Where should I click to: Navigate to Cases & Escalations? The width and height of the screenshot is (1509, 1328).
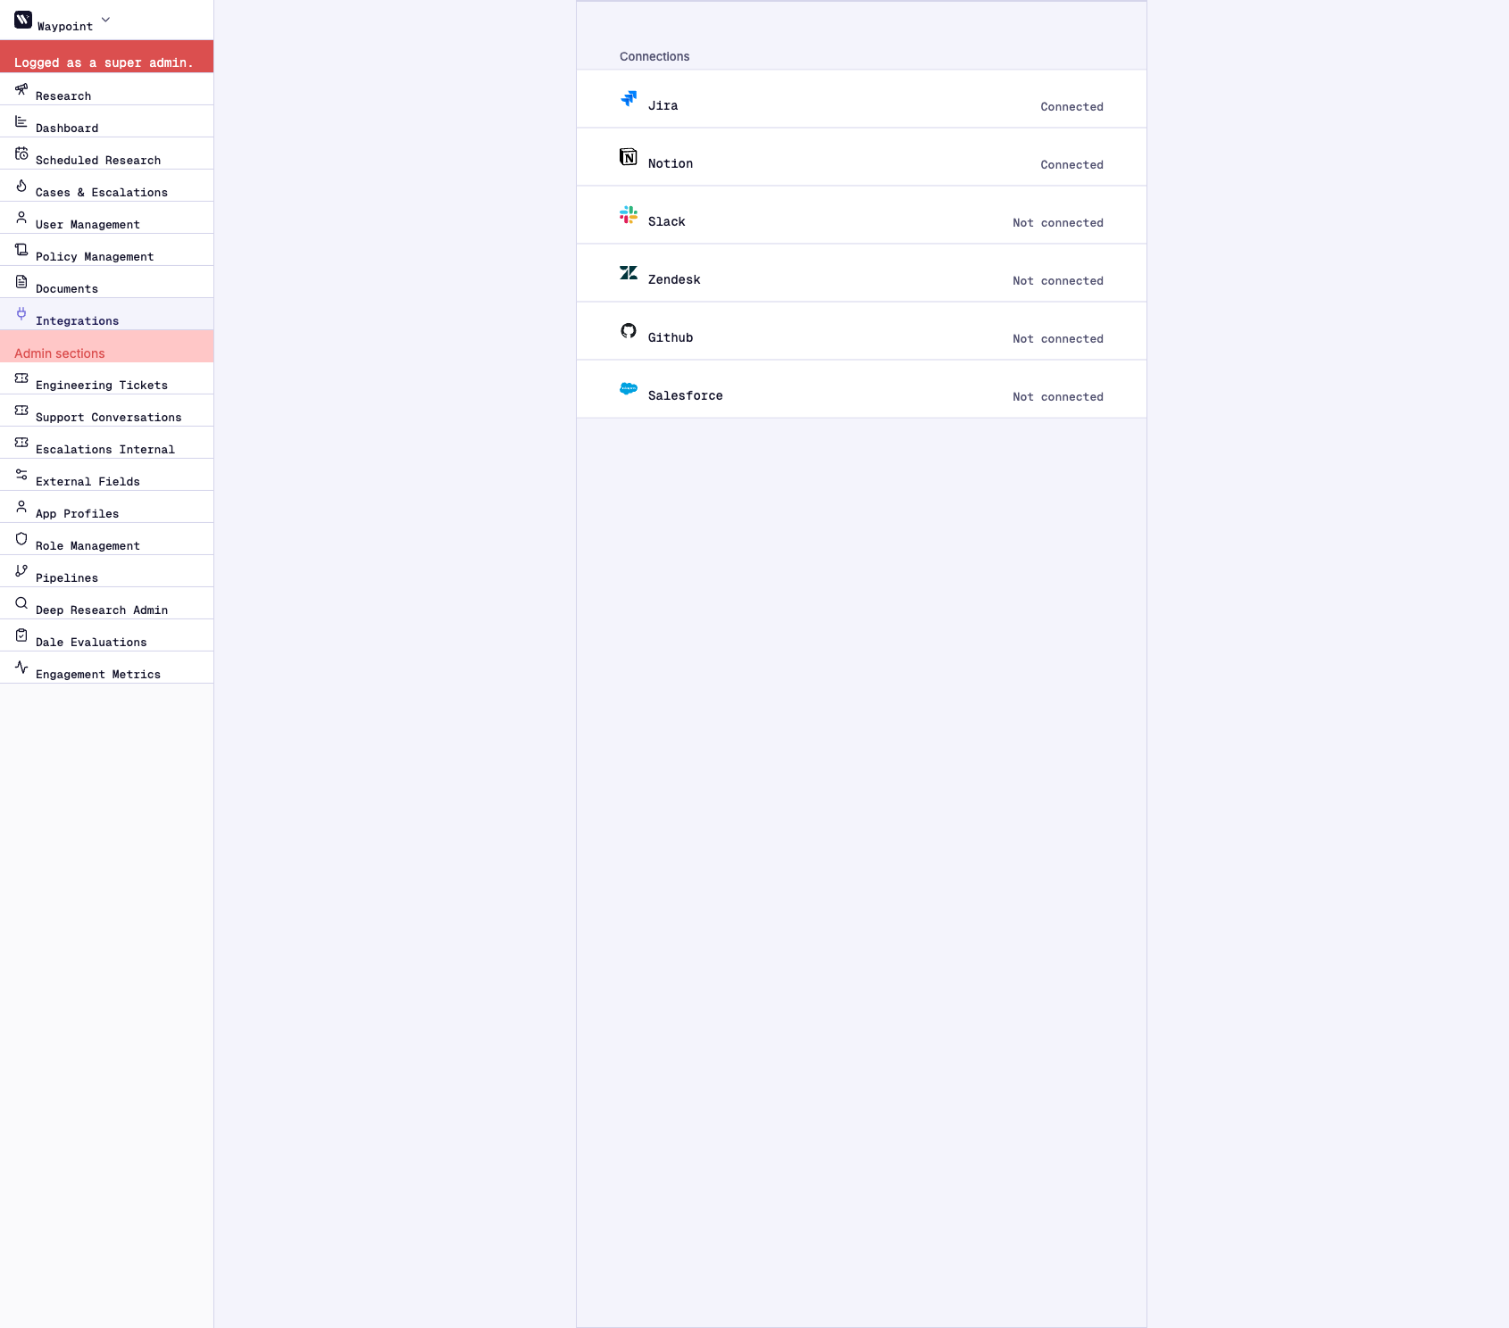coord(106,186)
